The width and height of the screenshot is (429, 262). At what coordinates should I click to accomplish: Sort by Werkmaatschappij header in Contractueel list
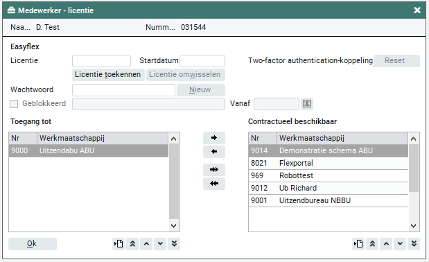tap(342, 139)
